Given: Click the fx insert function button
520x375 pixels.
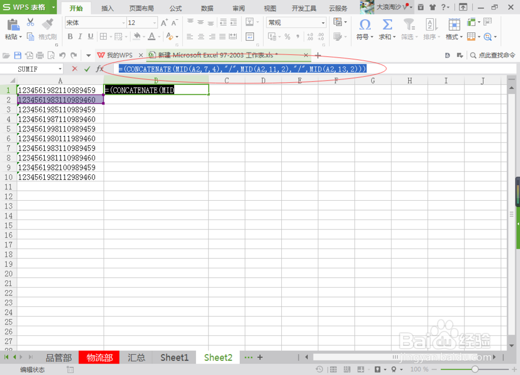Looking at the screenshot, I should [99, 69].
